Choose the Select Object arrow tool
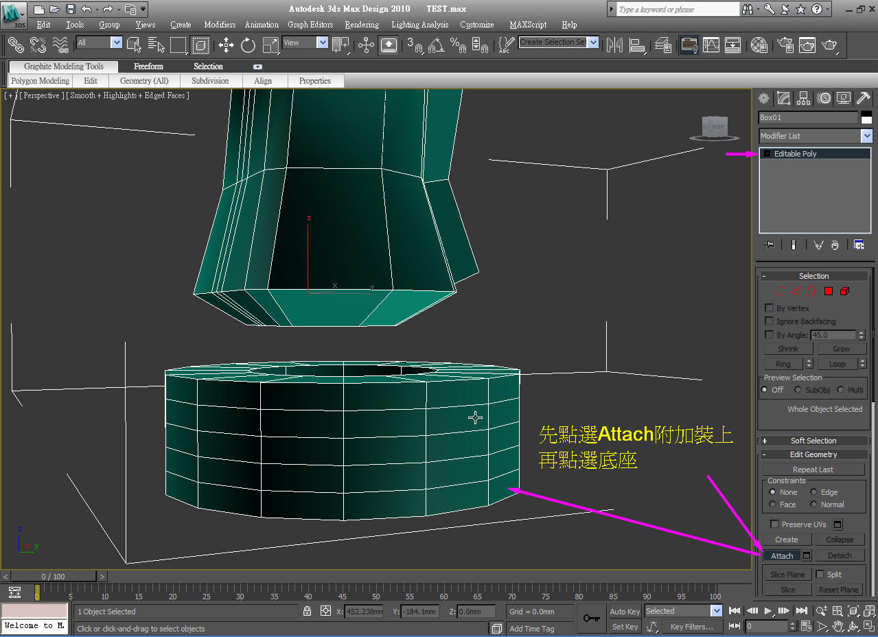Viewport: 878px width, 637px height. pyautogui.click(x=133, y=45)
